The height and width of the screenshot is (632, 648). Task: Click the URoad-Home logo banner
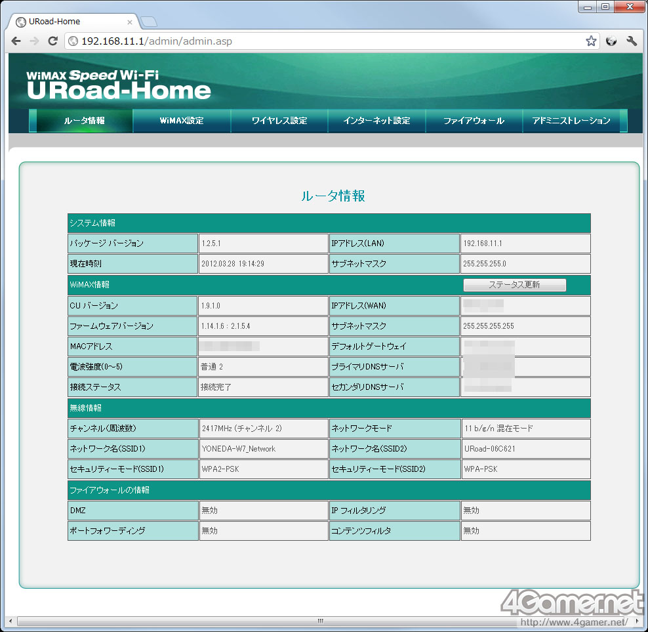point(119,85)
